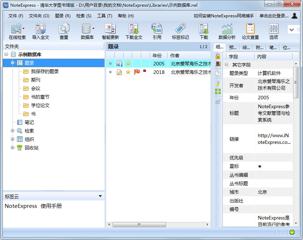Click the padlock icon in right panel
Viewport: 303px width, 240px height.
point(219,57)
